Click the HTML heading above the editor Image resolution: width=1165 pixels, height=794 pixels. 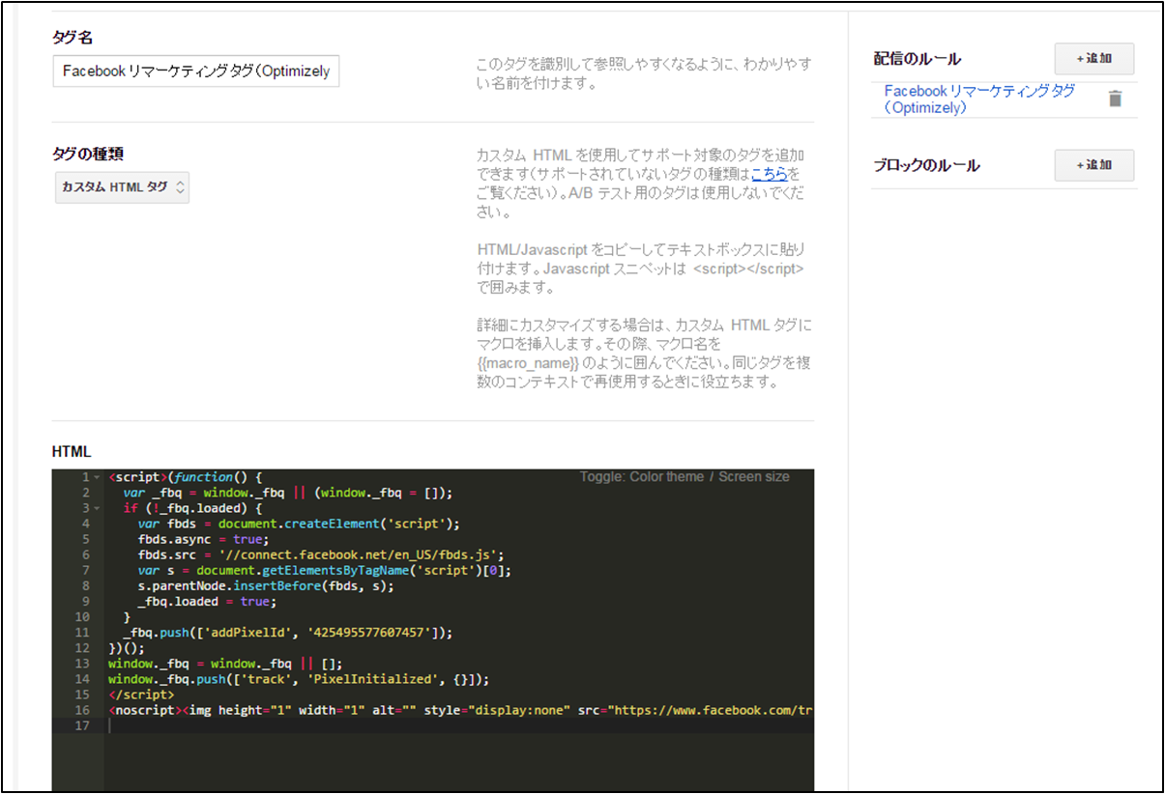[72, 451]
